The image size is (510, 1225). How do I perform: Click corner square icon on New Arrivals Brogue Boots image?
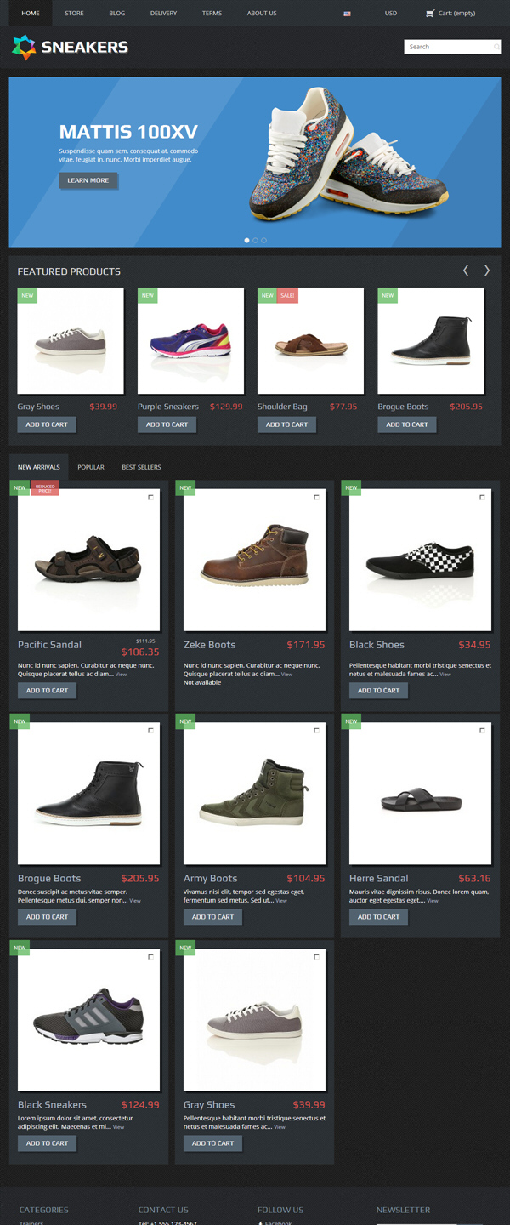(150, 731)
